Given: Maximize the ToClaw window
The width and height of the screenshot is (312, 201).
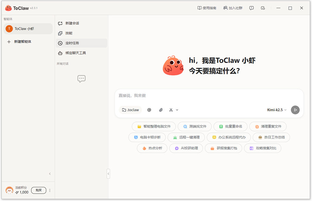Looking at the screenshot, I should [290, 8].
